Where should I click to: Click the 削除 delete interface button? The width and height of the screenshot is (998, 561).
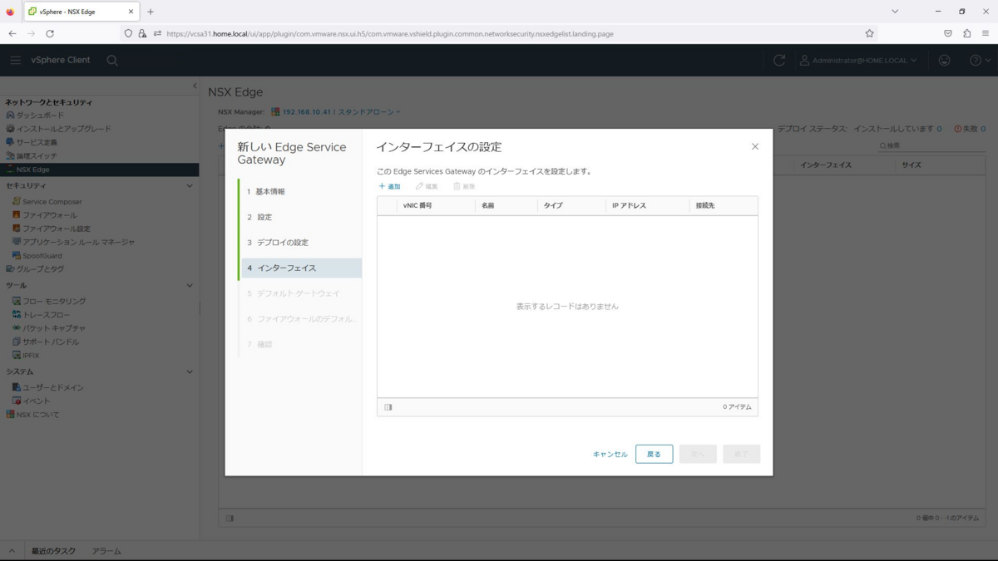click(464, 186)
